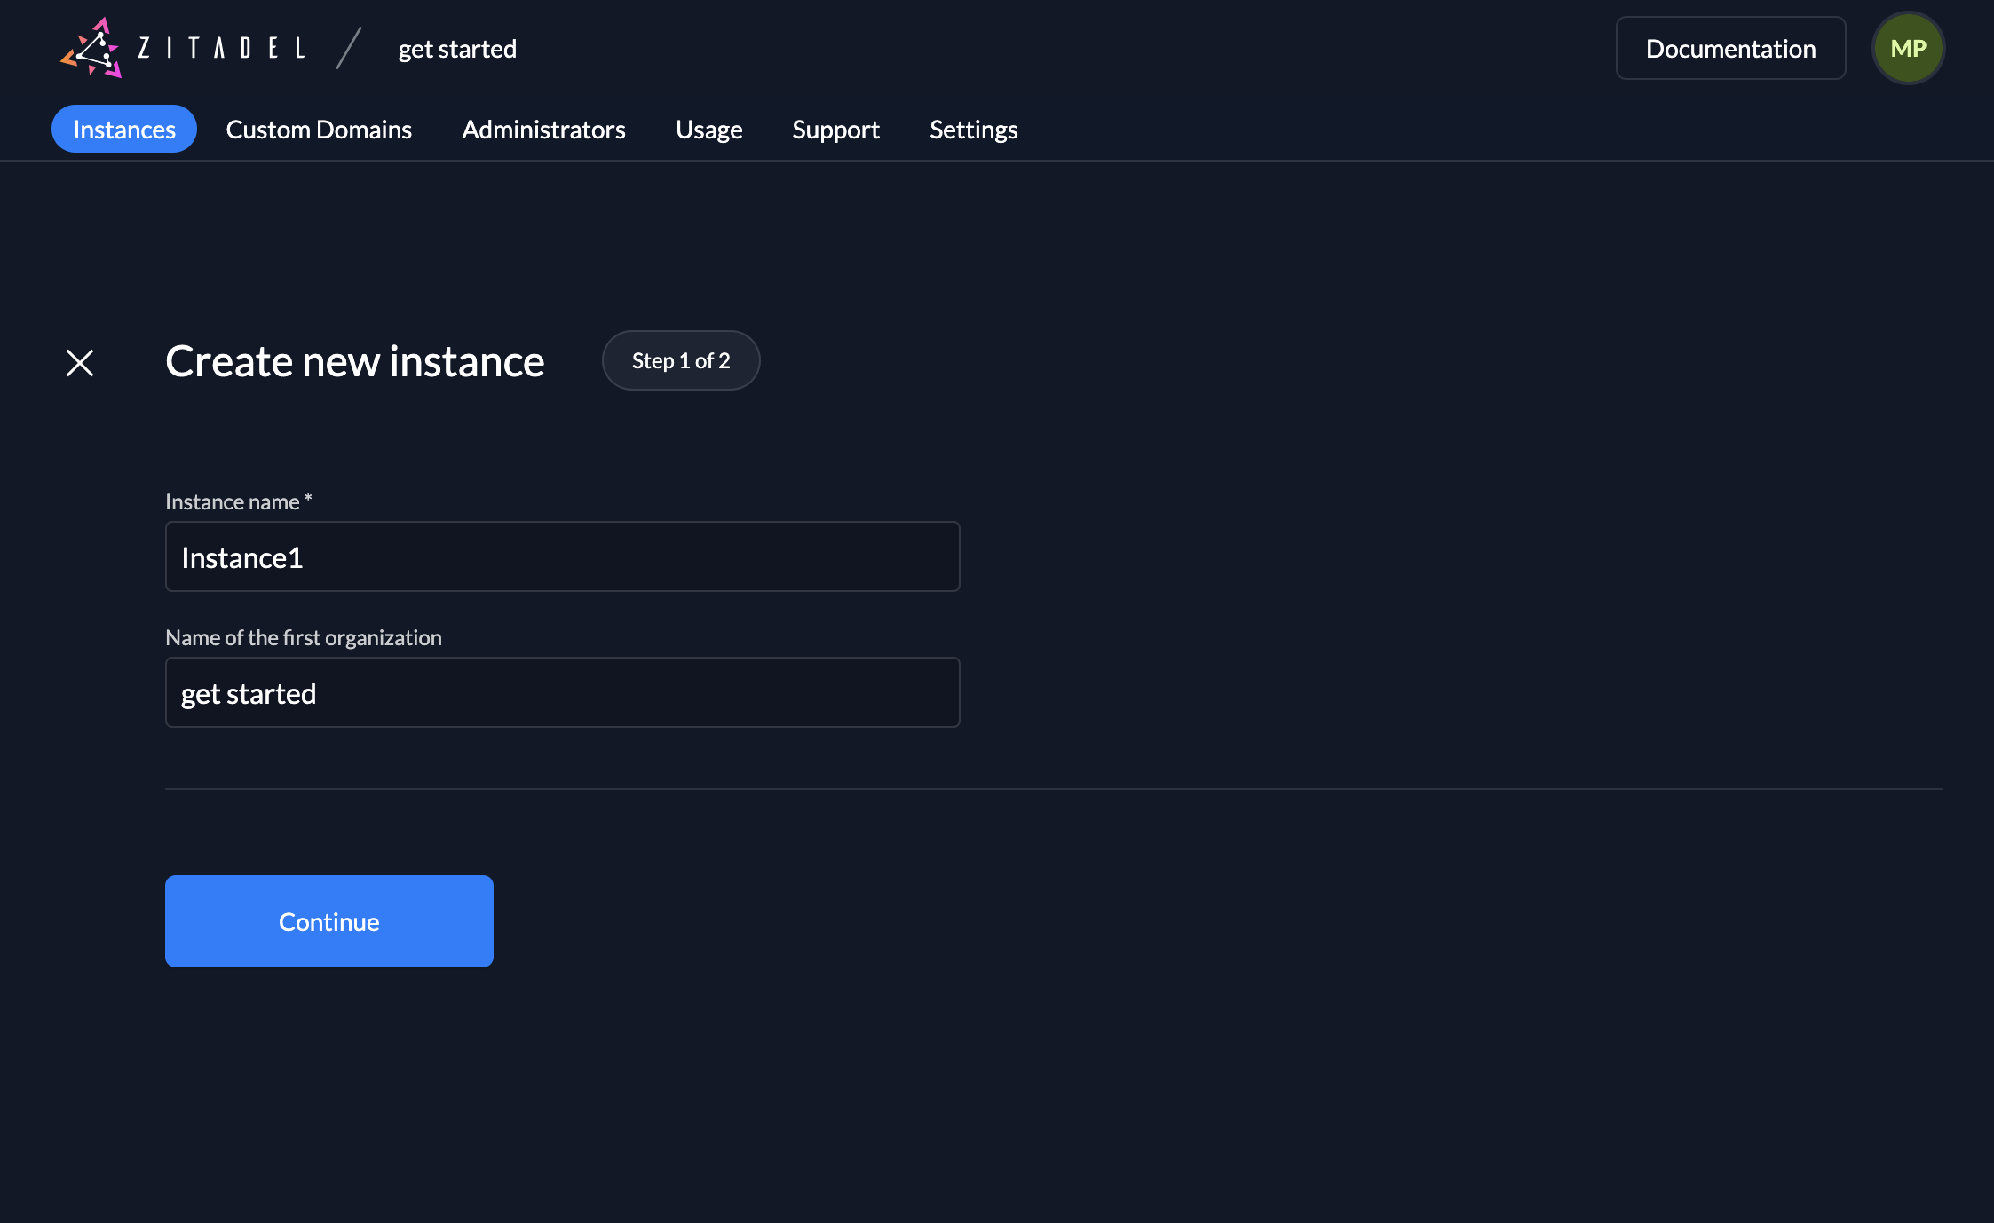Navigate to the Support tab

(x=835, y=130)
